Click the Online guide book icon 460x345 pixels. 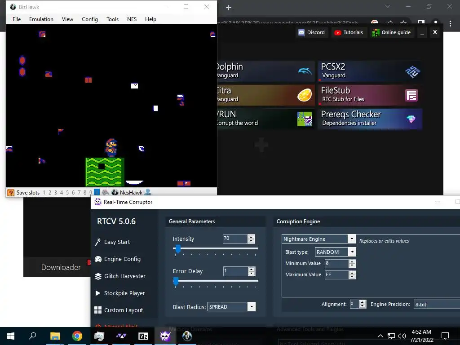(376, 32)
